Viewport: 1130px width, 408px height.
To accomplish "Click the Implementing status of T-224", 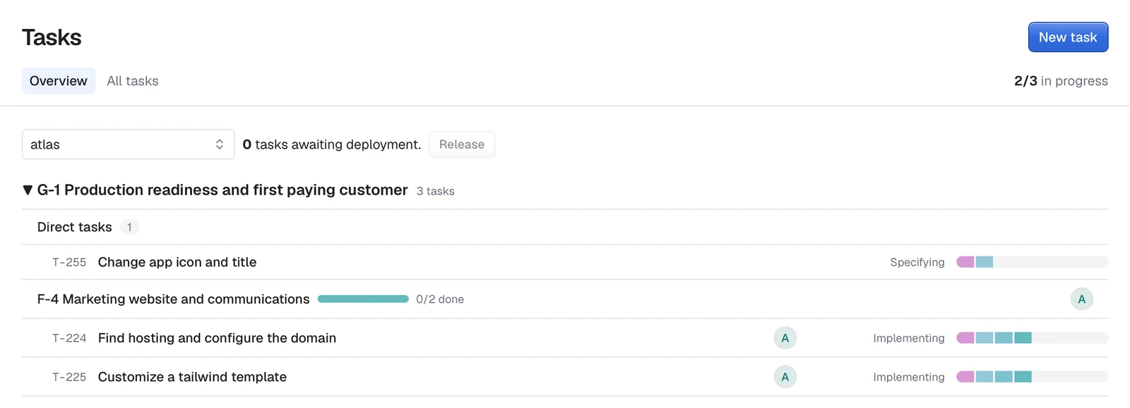I will pos(909,338).
